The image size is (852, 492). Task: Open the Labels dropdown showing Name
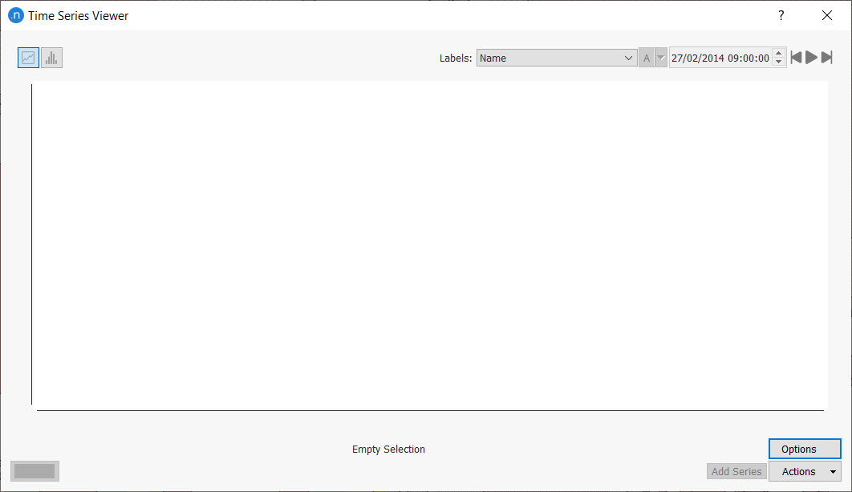[557, 58]
